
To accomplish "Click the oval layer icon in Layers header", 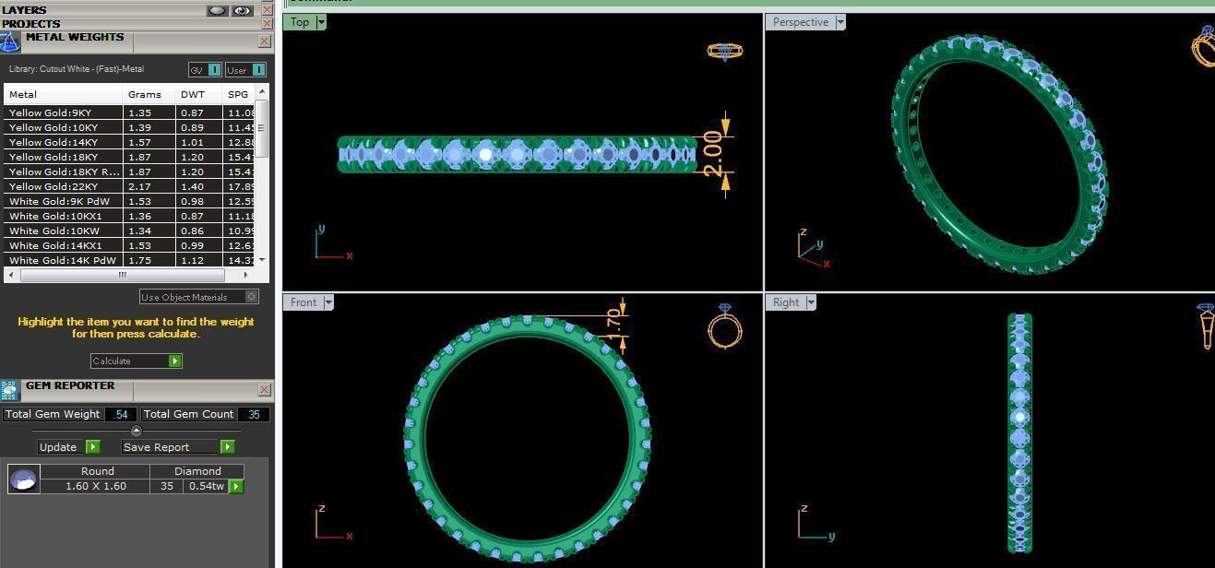I will coord(218,10).
